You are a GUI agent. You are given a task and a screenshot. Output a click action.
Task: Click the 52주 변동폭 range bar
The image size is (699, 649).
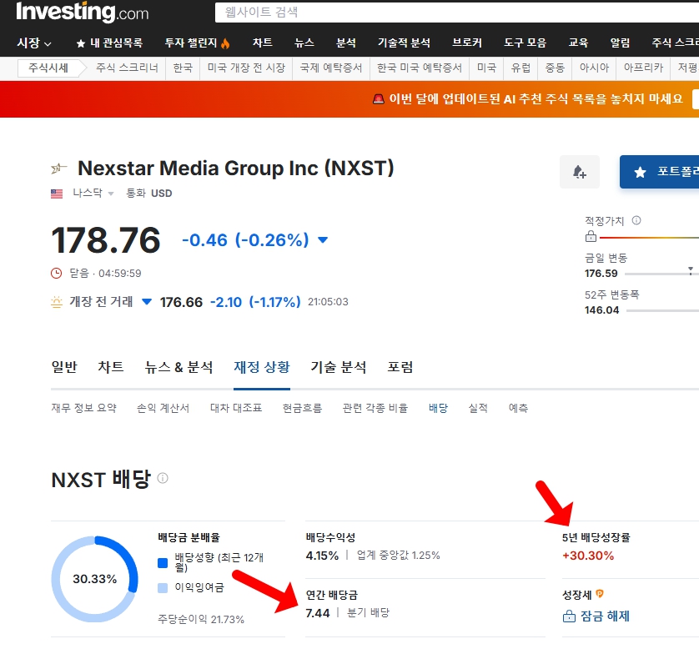(x=662, y=310)
